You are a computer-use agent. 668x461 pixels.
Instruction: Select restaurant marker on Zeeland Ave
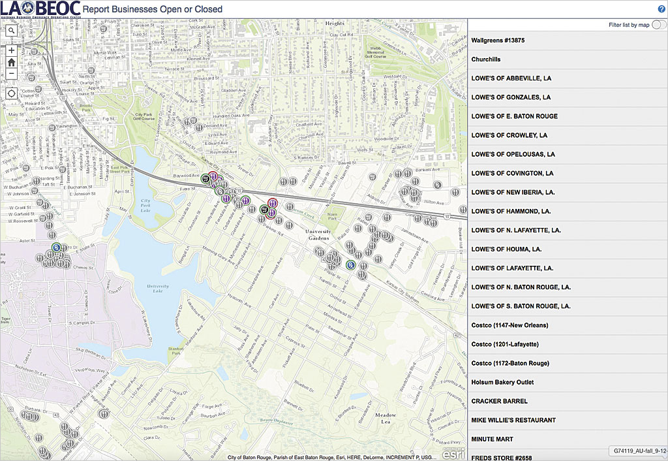[198, 127]
